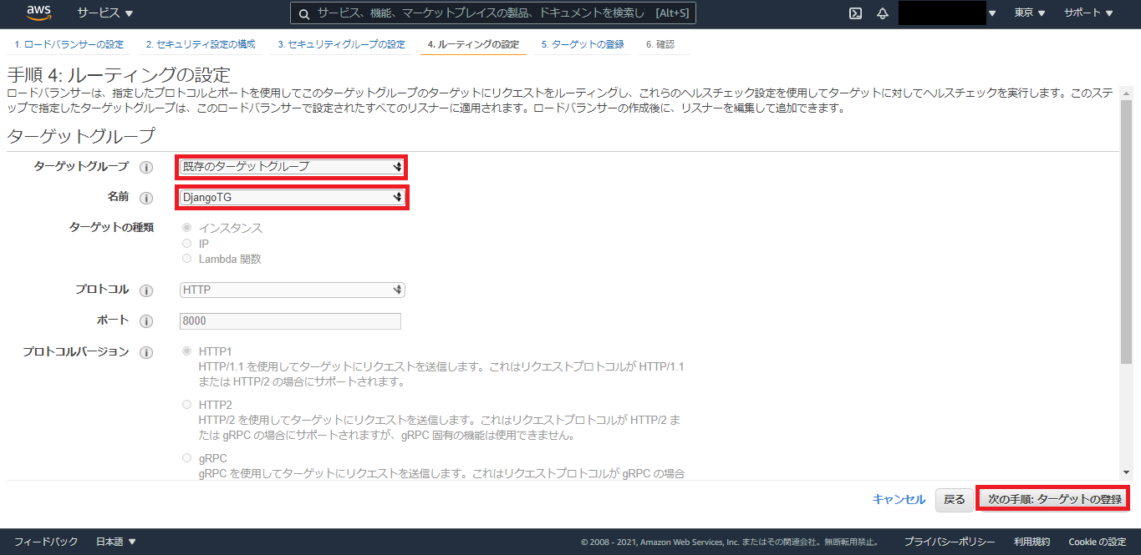Open the AWS home logo

click(38, 13)
